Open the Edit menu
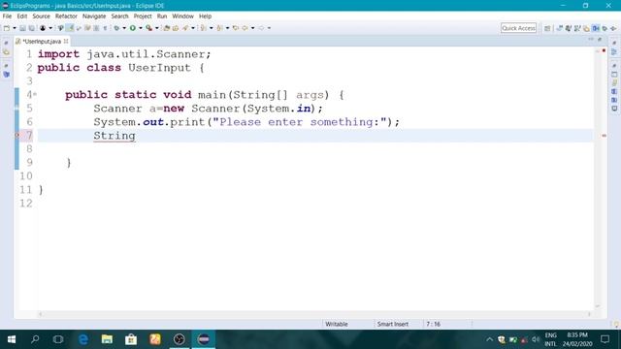Image resolution: width=621 pixels, height=349 pixels. click(x=21, y=16)
